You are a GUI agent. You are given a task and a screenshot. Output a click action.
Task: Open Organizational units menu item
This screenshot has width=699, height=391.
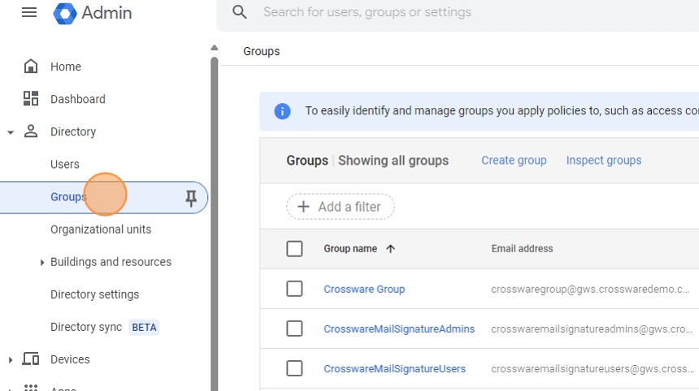click(101, 230)
